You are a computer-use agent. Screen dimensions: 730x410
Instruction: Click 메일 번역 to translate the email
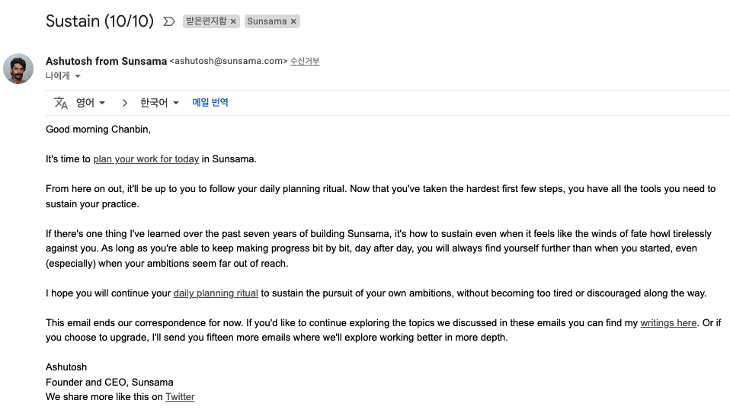point(210,102)
